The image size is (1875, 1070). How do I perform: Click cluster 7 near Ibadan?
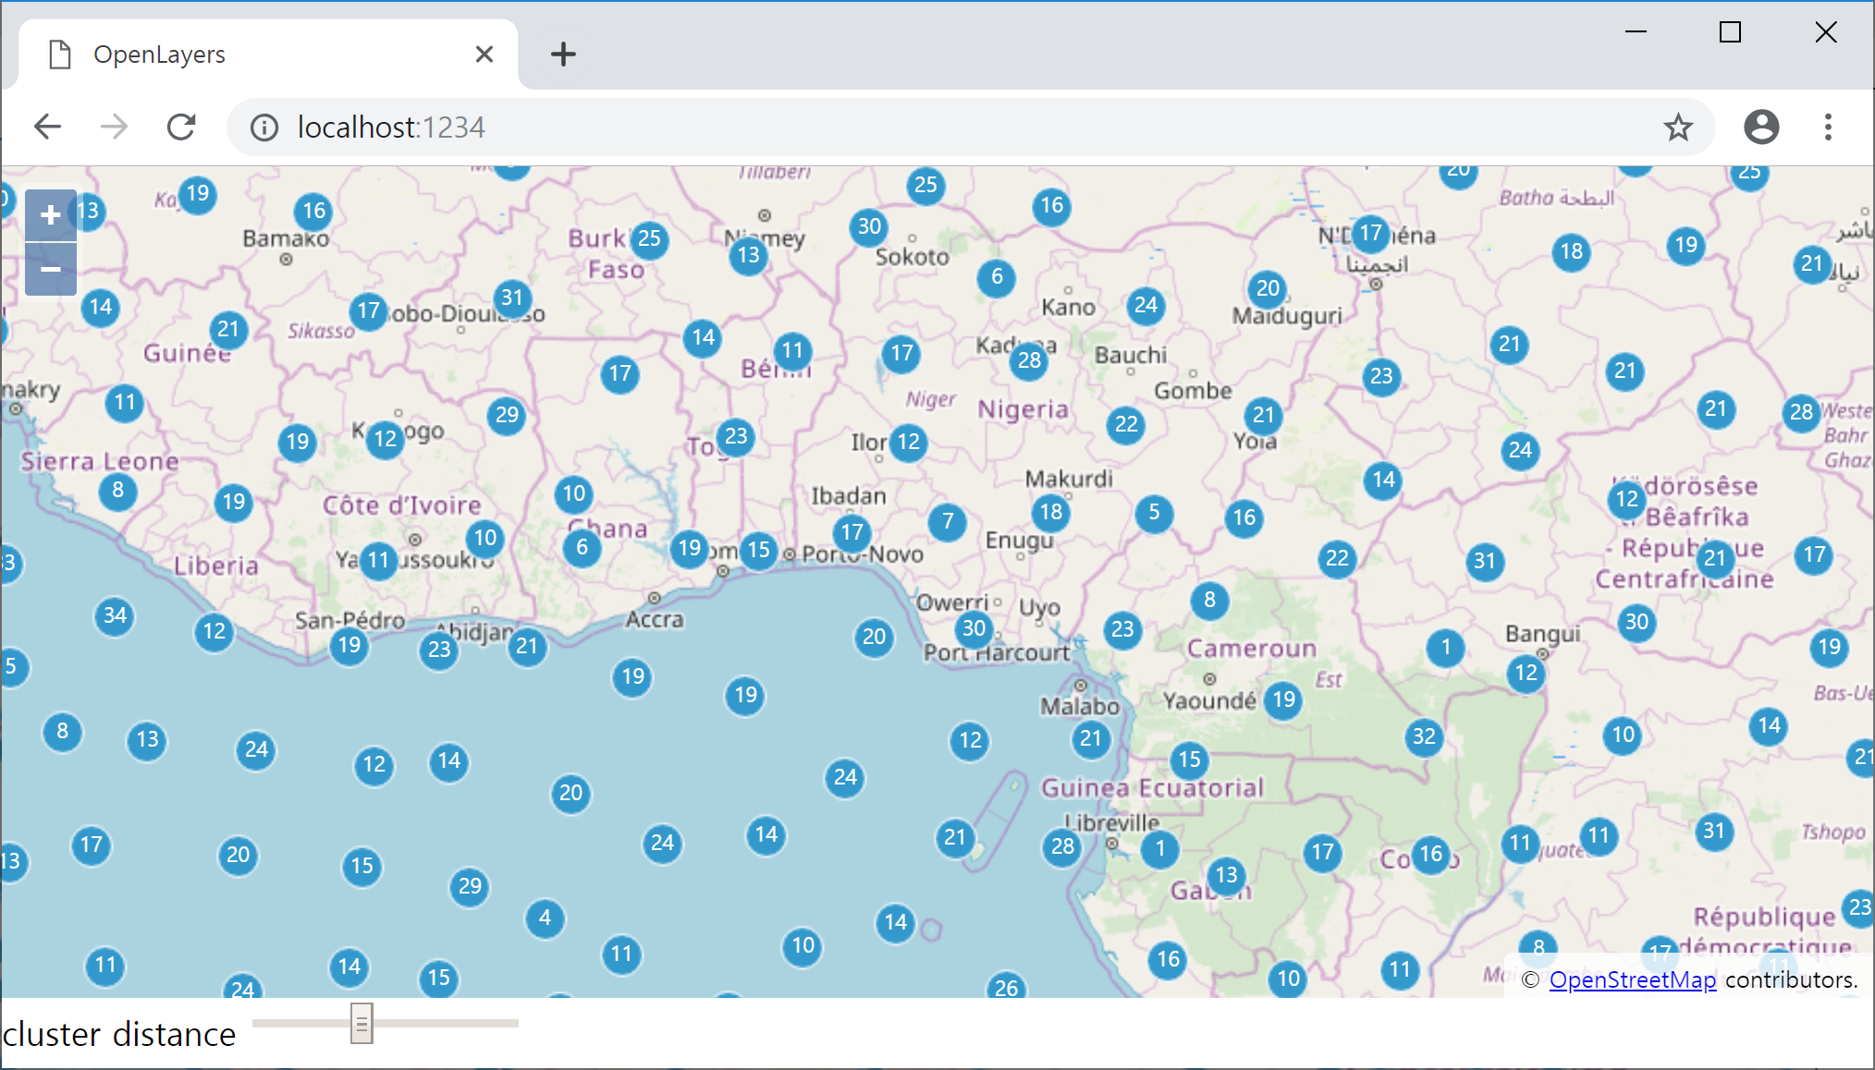(x=948, y=522)
